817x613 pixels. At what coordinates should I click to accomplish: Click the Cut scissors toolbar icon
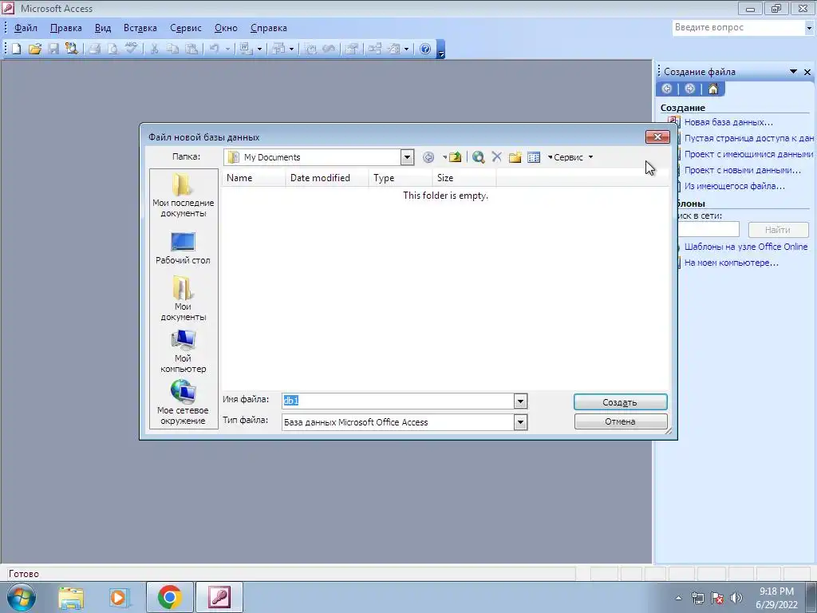154,49
